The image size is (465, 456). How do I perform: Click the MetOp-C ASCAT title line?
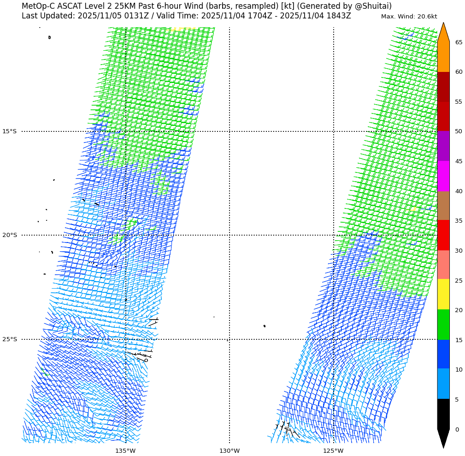[206, 6]
